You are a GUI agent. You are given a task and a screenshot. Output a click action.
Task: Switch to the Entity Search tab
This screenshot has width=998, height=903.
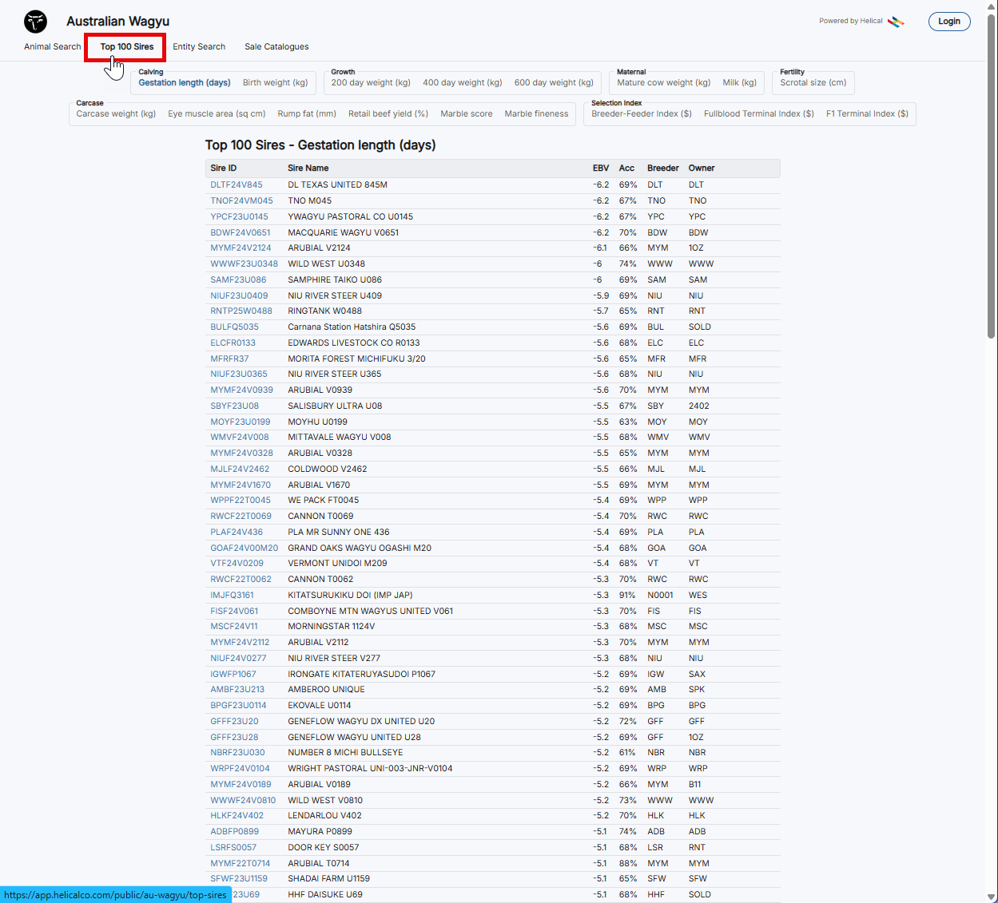pos(199,47)
